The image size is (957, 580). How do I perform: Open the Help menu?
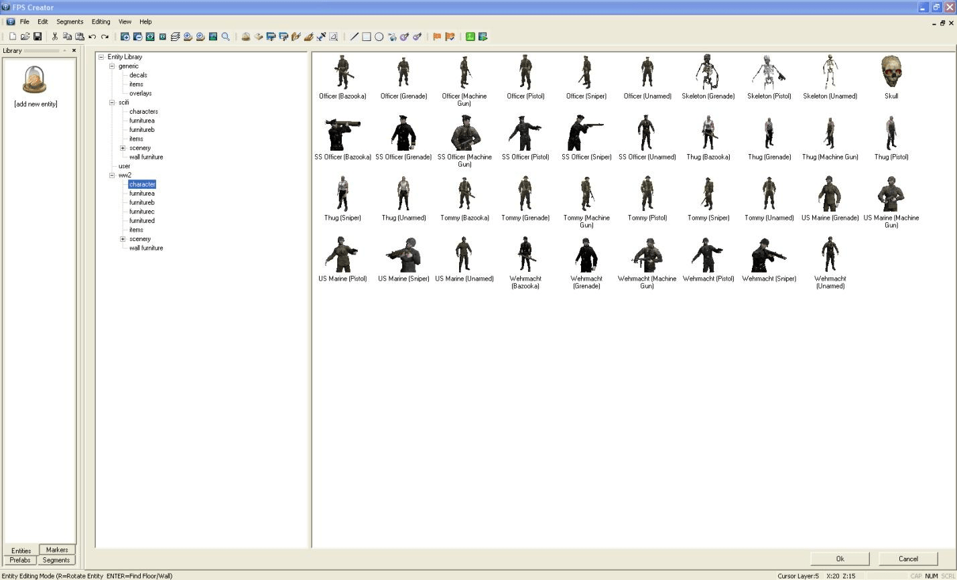[x=145, y=21]
